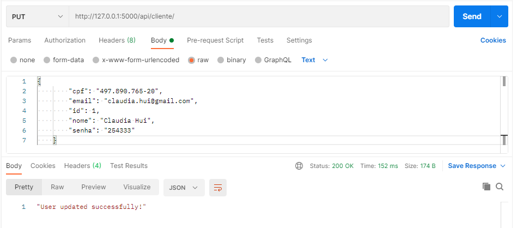Click the senha 254333 line

tap(102, 131)
